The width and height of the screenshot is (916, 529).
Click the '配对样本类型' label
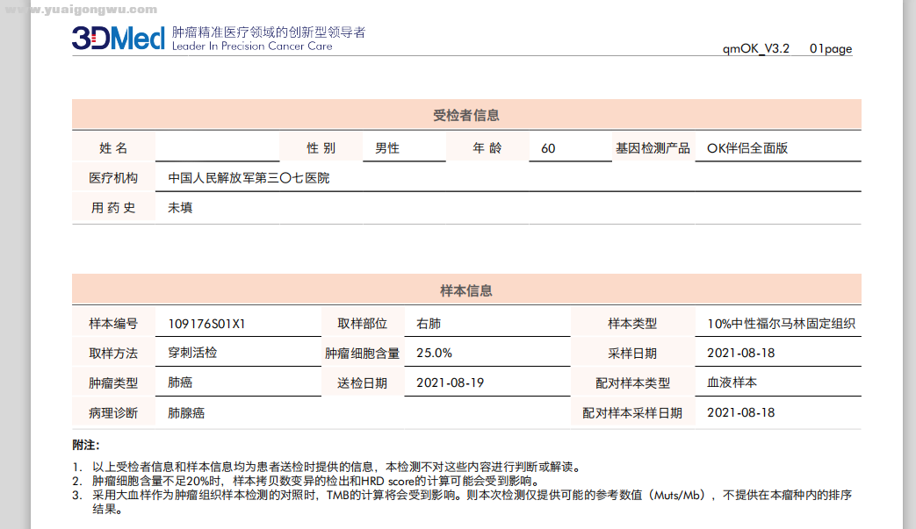(632, 383)
